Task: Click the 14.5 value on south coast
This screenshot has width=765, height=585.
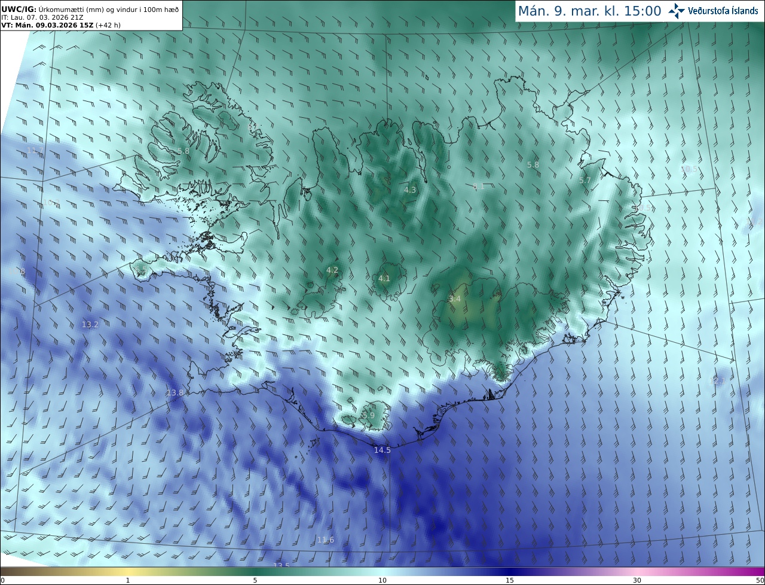Action: pos(382,450)
